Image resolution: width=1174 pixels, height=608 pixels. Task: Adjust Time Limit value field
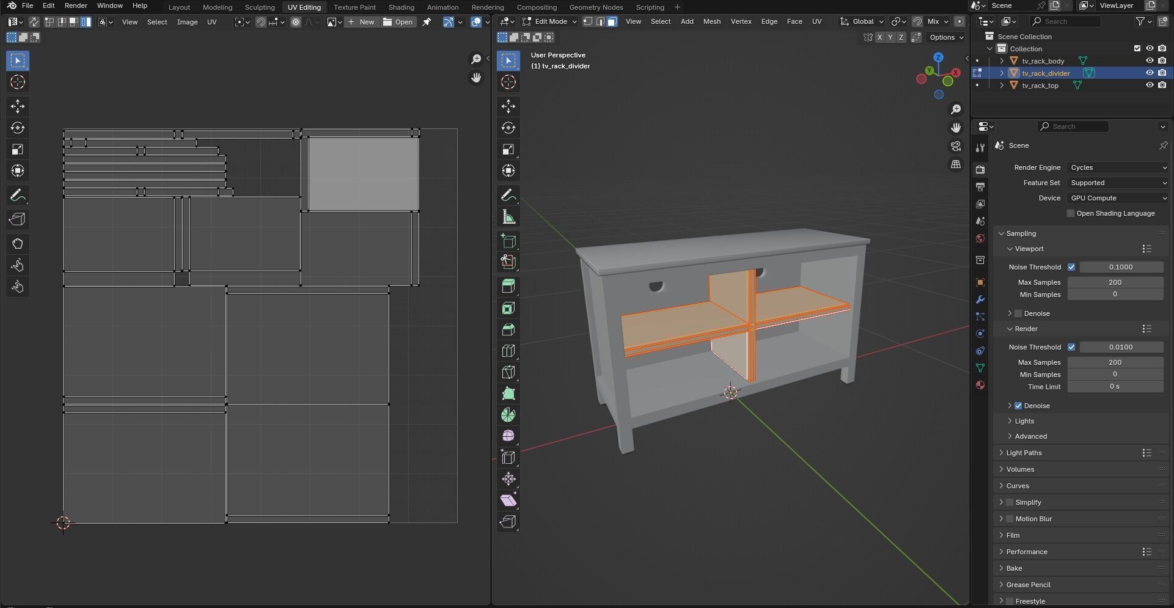[x=1115, y=387]
